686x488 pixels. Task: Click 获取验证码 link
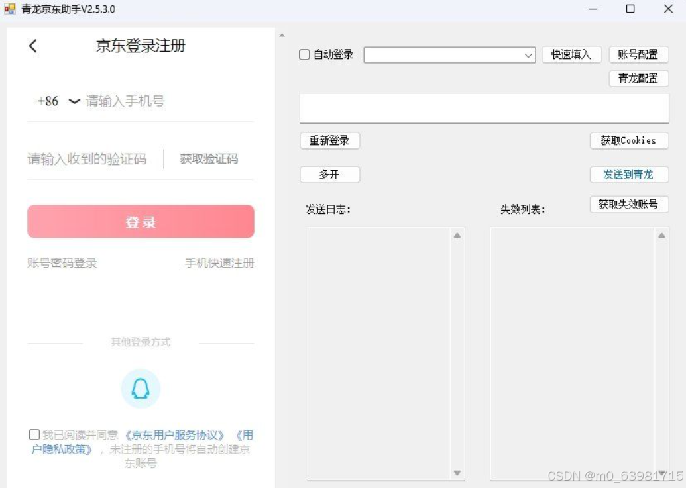209,159
